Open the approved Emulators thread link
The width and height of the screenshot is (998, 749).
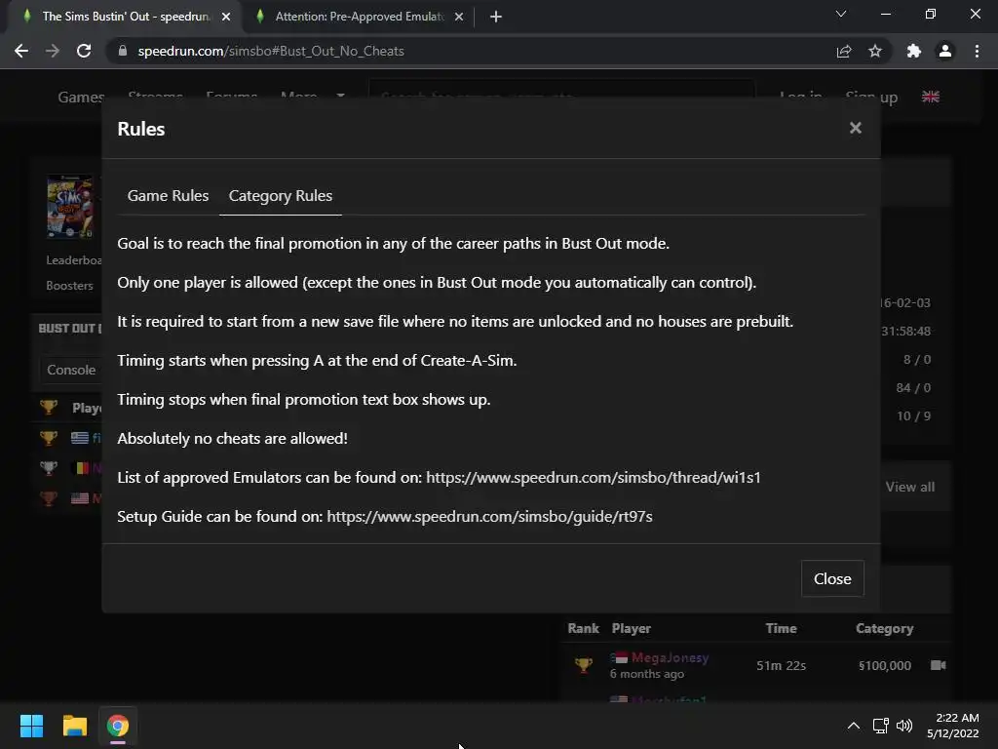[593, 477]
